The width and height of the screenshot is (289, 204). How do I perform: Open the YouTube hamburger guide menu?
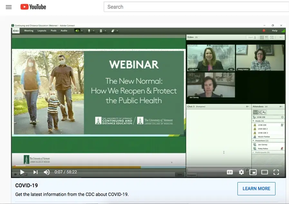[x=9, y=7]
